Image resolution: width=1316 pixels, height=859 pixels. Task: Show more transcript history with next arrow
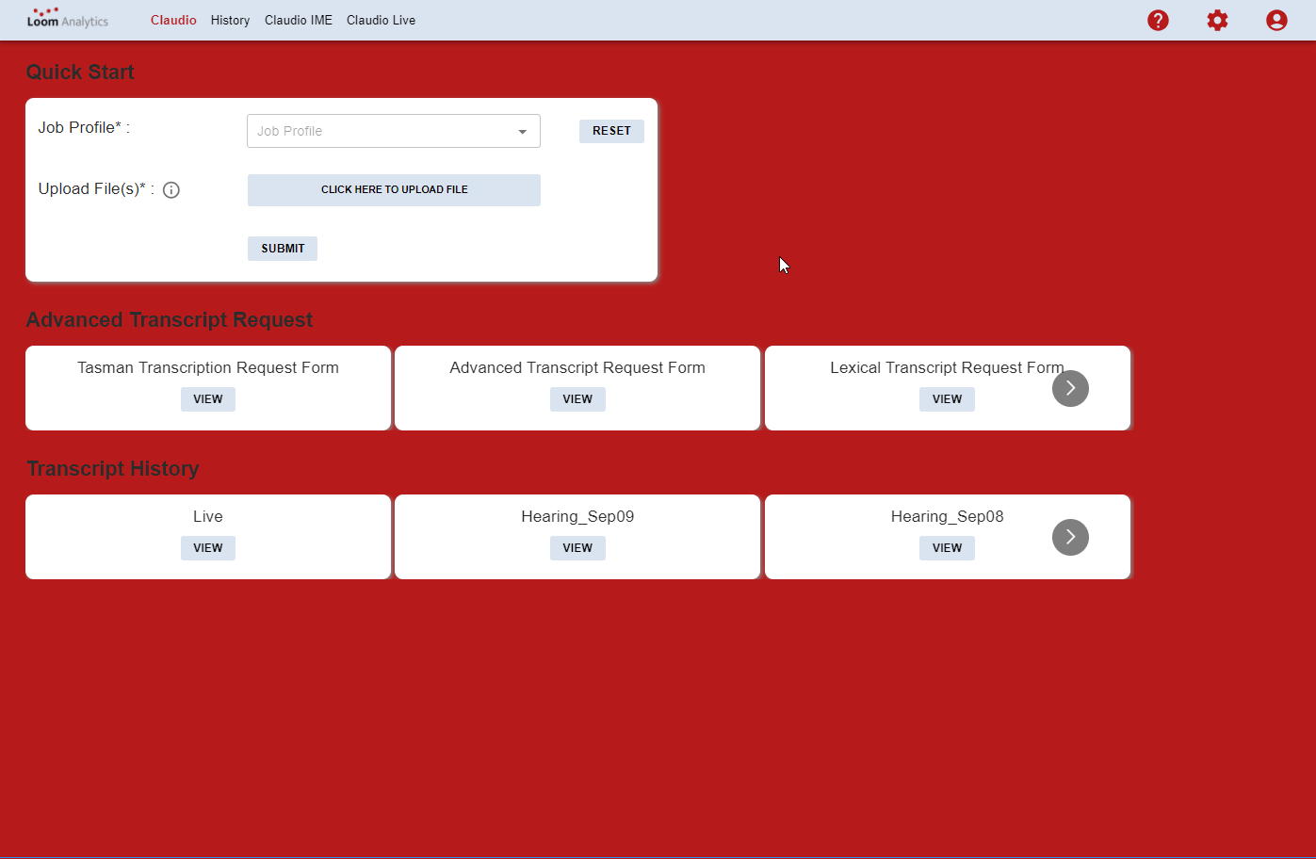(1070, 537)
